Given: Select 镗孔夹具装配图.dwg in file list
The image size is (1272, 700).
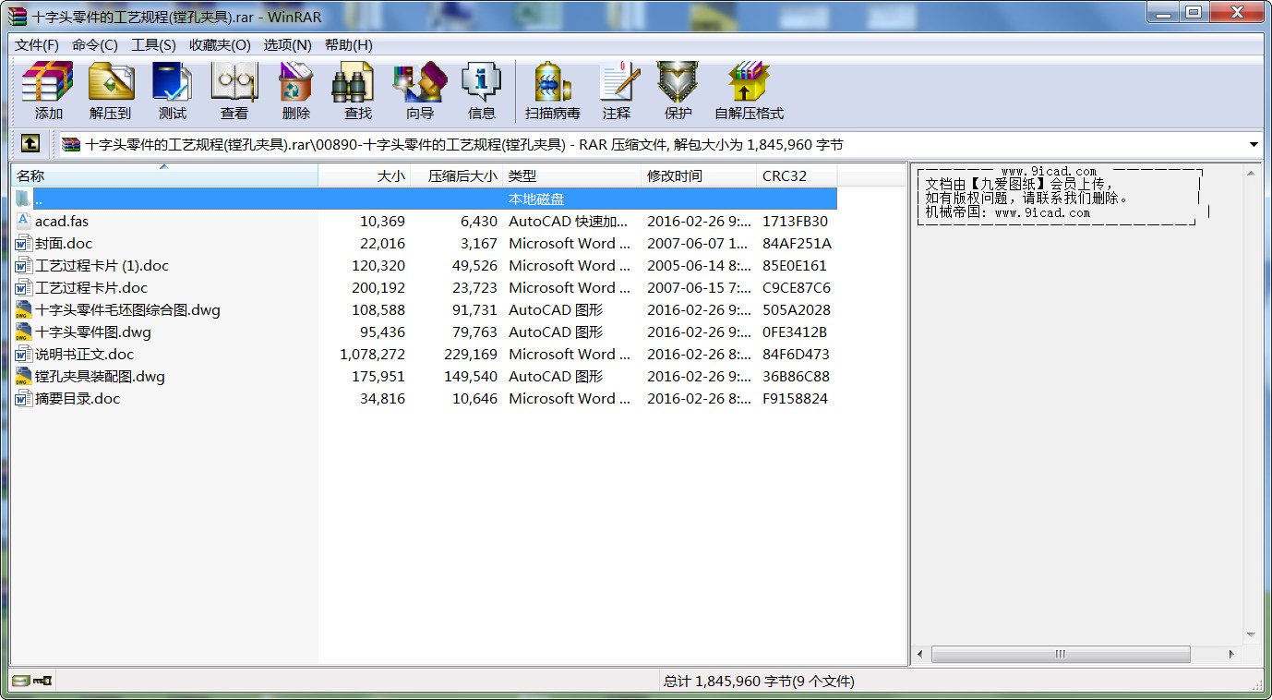Looking at the screenshot, I should pos(100,377).
